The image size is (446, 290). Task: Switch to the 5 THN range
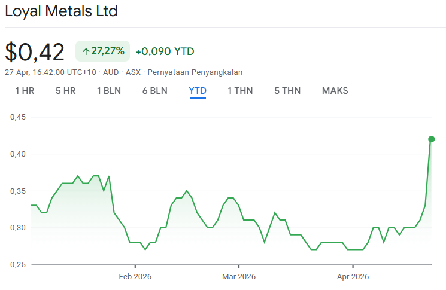(287, 91)
